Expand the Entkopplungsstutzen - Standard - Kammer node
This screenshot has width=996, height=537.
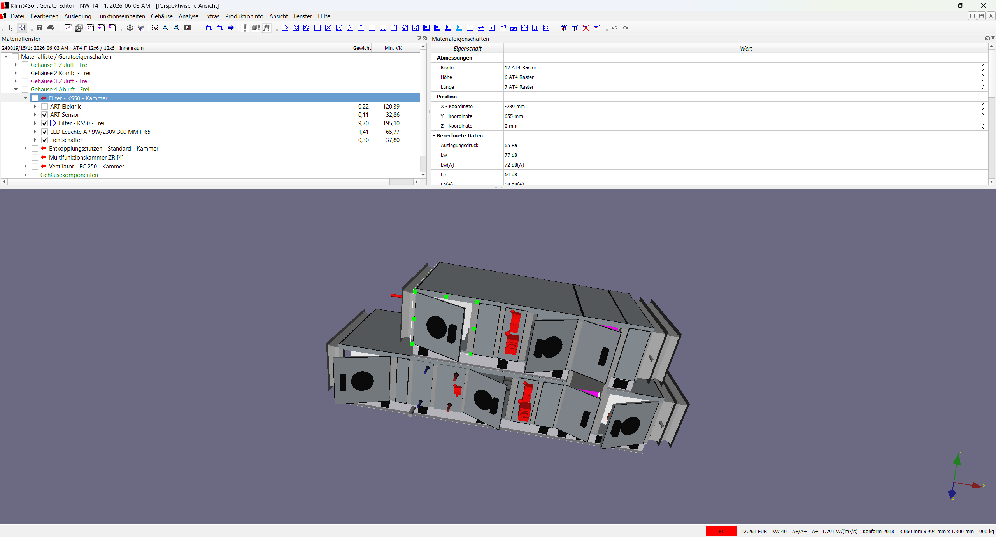click(x=25, y=149)
